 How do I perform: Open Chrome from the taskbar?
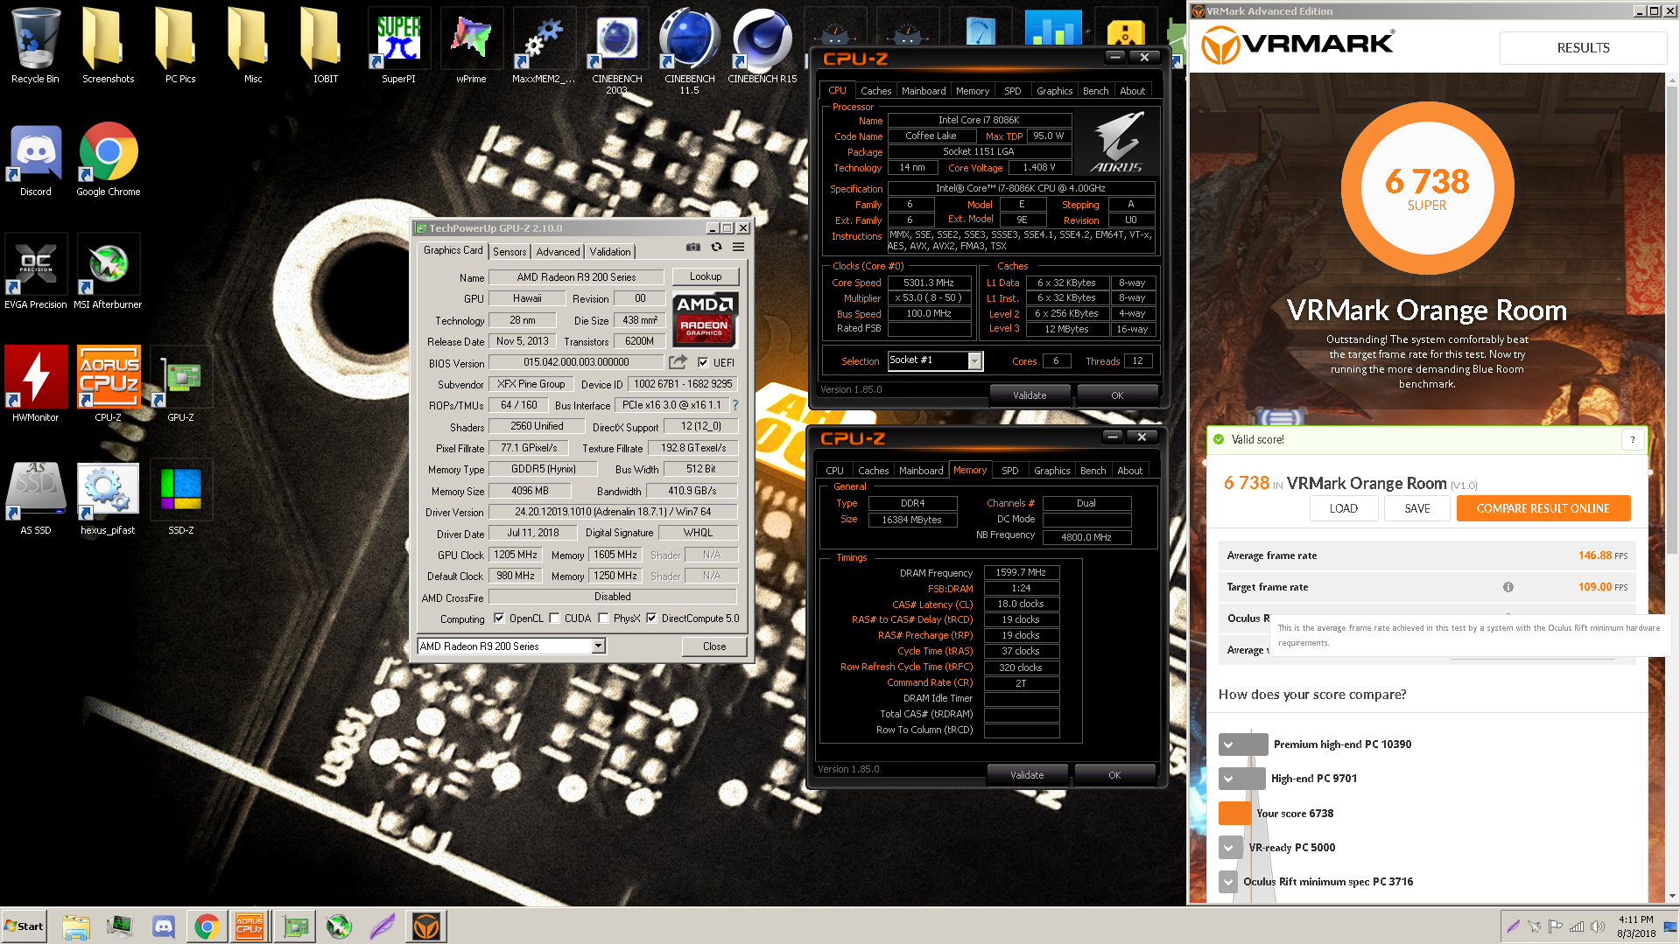207,927
